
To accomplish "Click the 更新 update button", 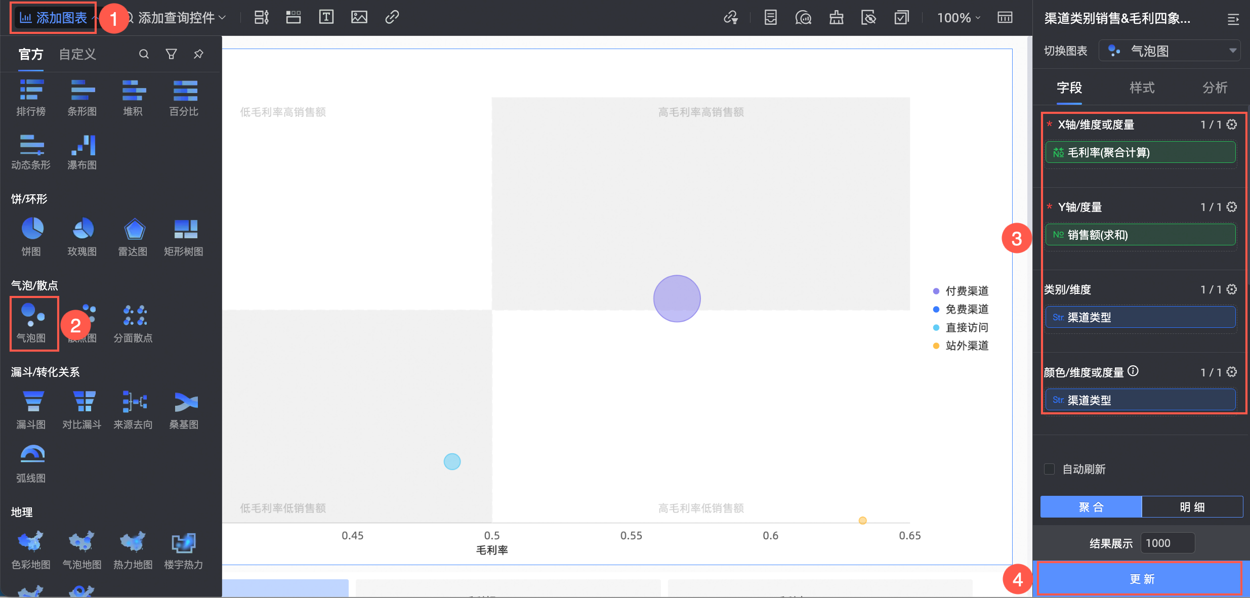I will (x=1141, y=579).
